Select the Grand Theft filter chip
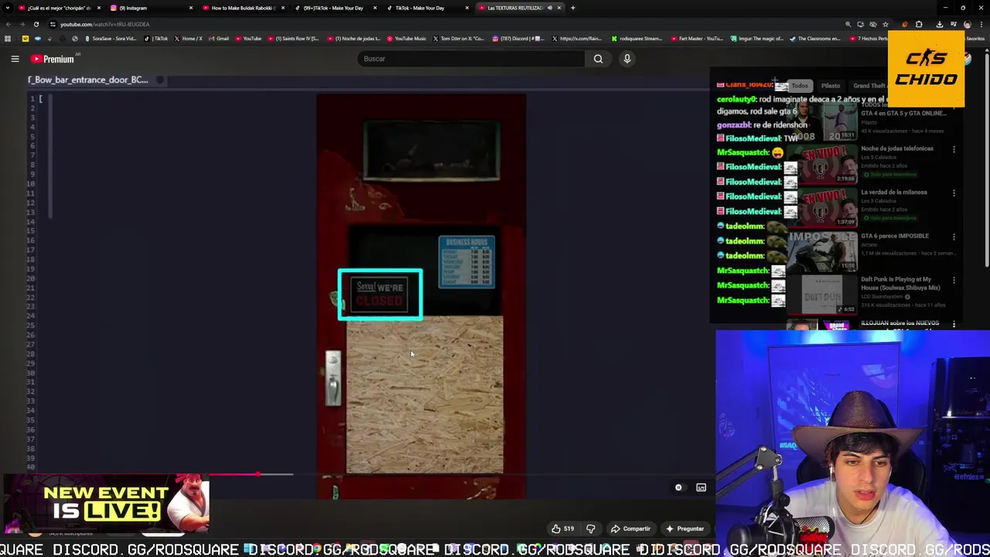990x557 pixels. [869, 86]
